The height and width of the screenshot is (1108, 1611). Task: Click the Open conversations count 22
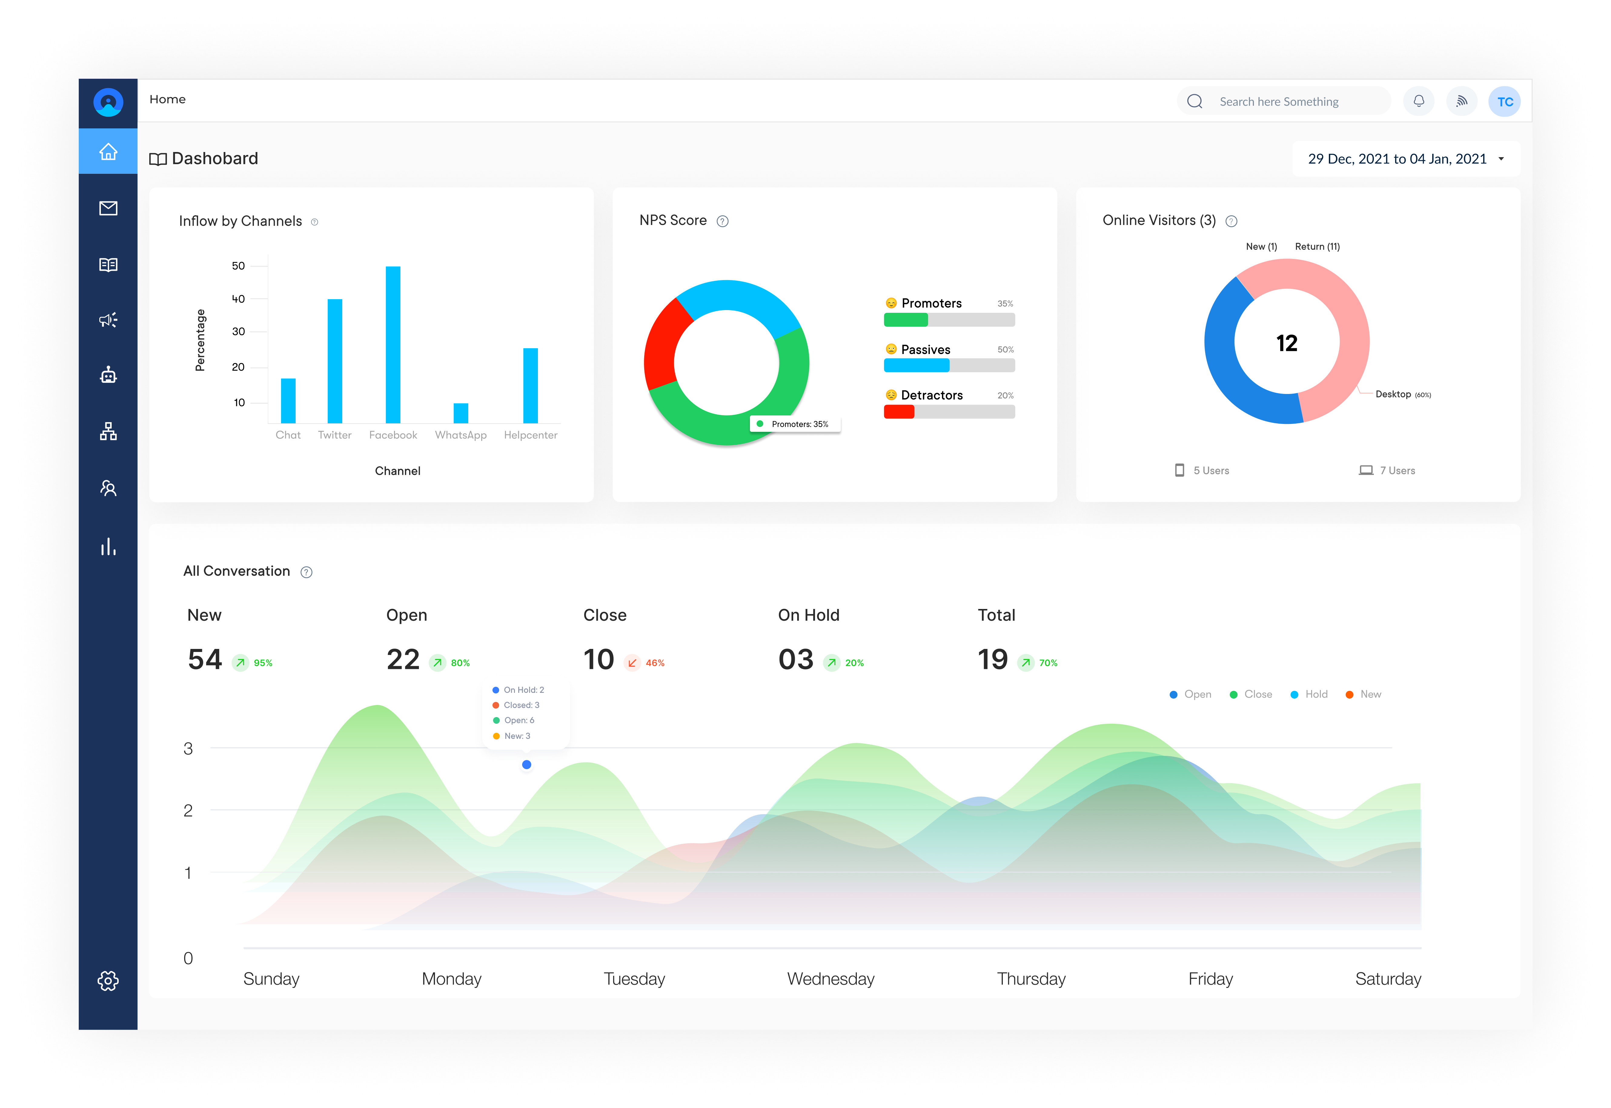click(x=403, y=660)
